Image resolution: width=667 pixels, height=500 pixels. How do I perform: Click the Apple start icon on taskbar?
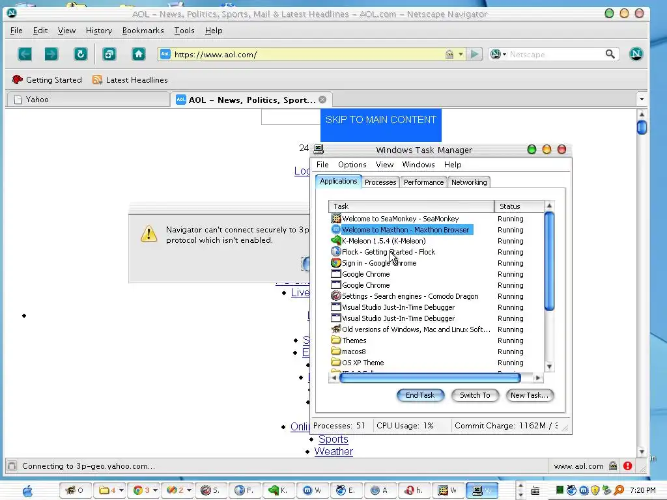tap(27, 491)
